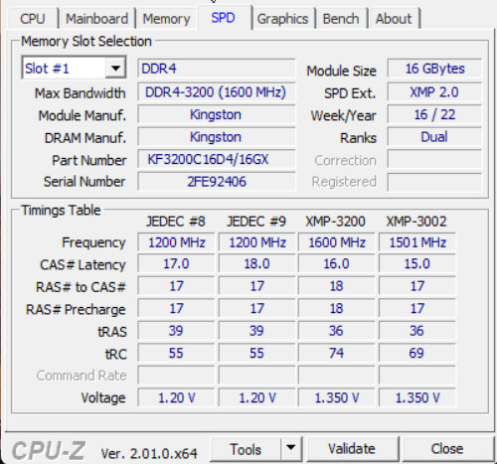Open the Memory tab
497x464 pixels.
(166, 19)
